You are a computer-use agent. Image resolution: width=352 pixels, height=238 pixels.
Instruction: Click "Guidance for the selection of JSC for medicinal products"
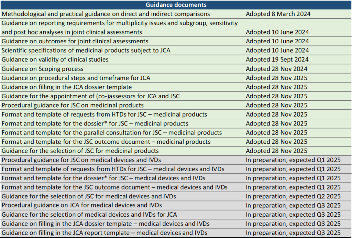click(80, 151)
